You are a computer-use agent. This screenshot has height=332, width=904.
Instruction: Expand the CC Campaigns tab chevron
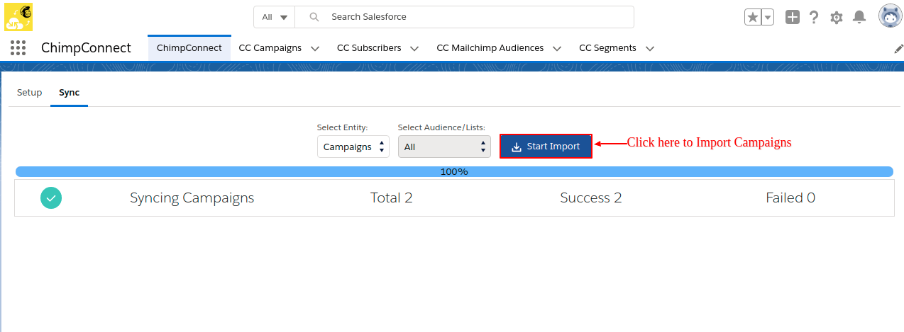click(x=315, y=48)
